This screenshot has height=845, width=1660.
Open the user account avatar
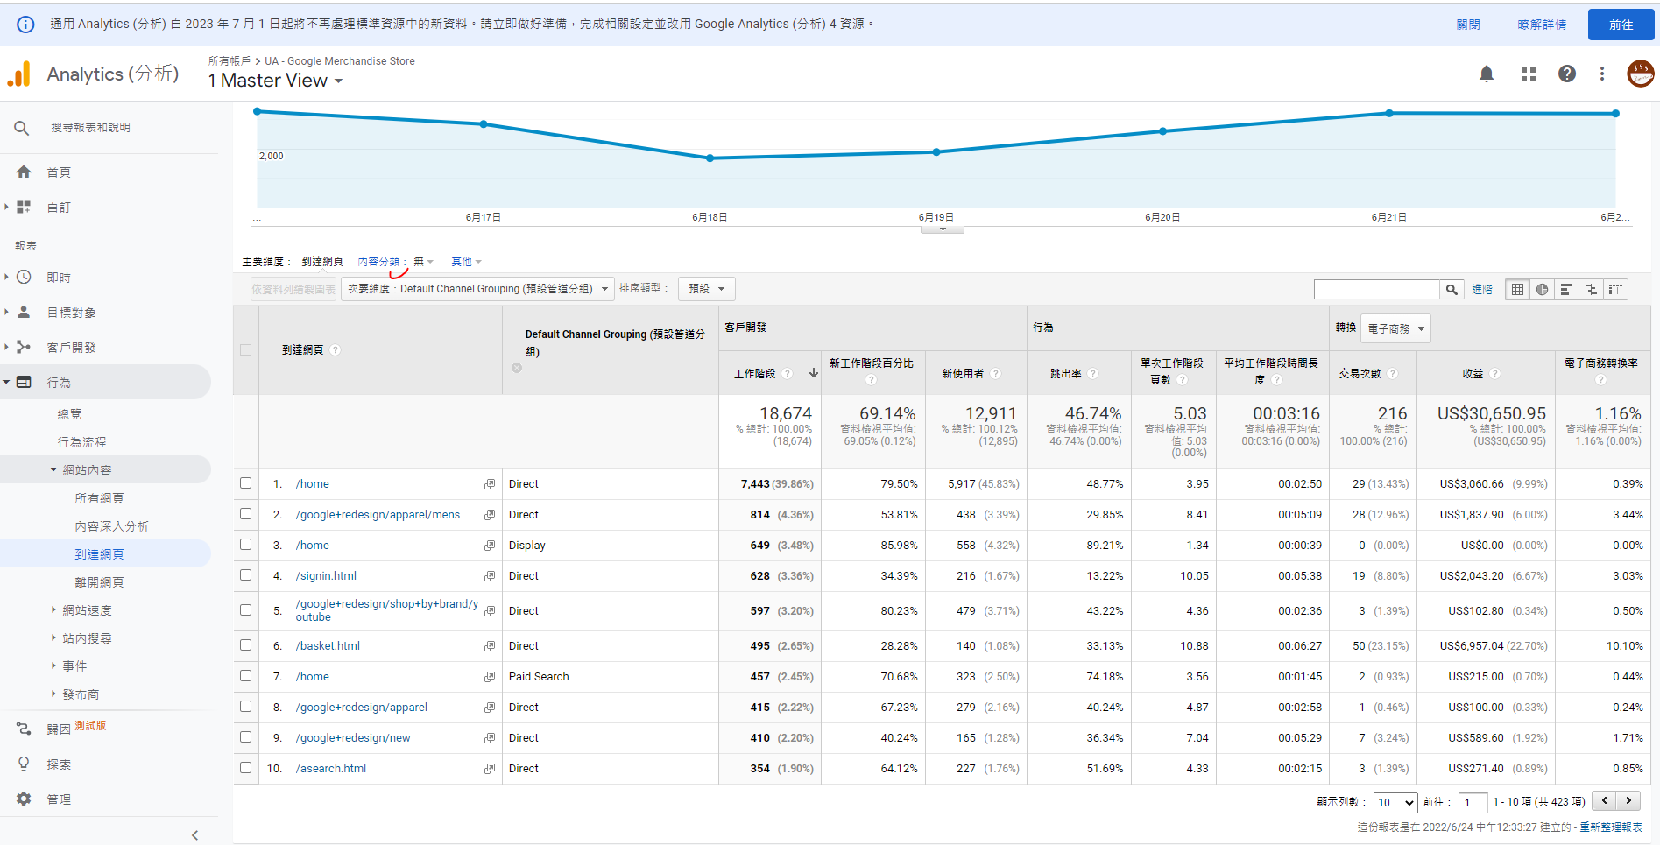tap(1640, 74)
